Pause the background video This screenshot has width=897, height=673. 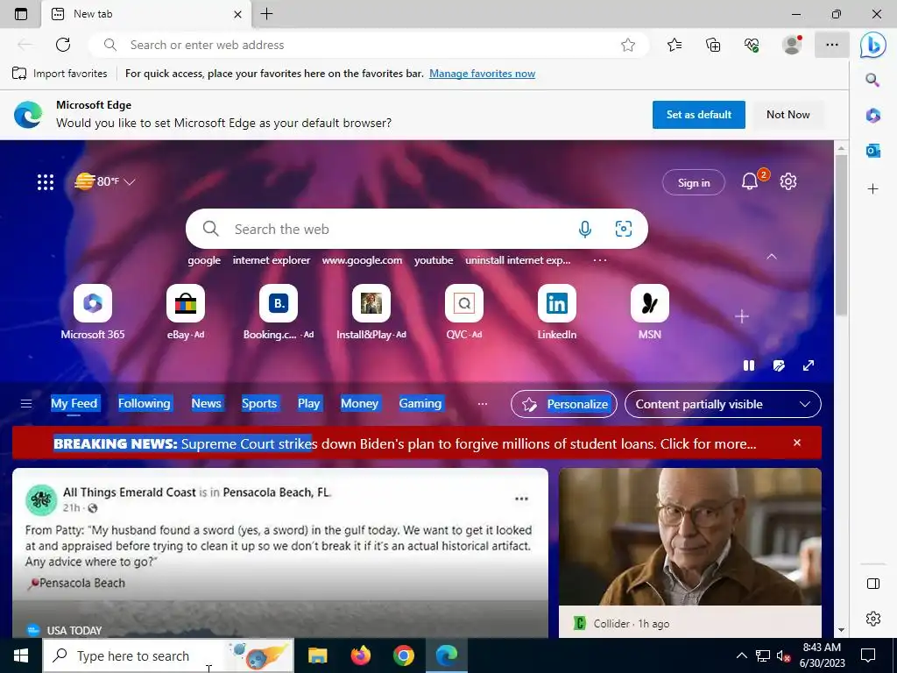(748, 365)
